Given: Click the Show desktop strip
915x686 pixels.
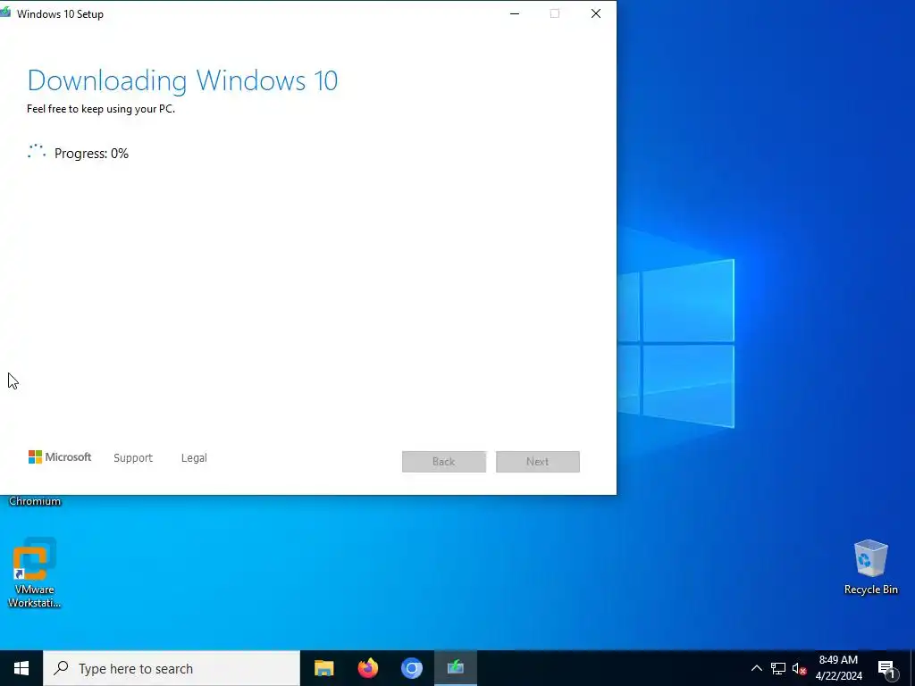Looking at the screenshot, I should tap(912, 668).
